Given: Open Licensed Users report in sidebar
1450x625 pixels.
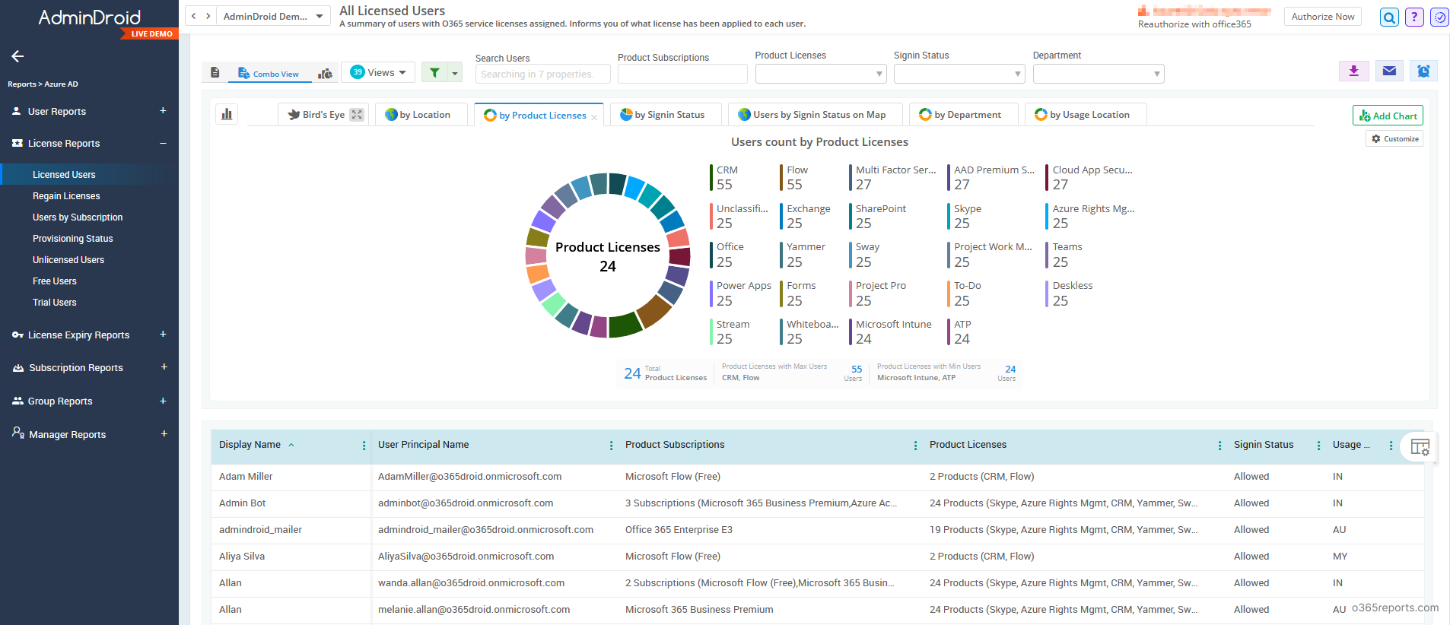Looking at the screenshot, I should pyautogui.click(x=64, y=175).
